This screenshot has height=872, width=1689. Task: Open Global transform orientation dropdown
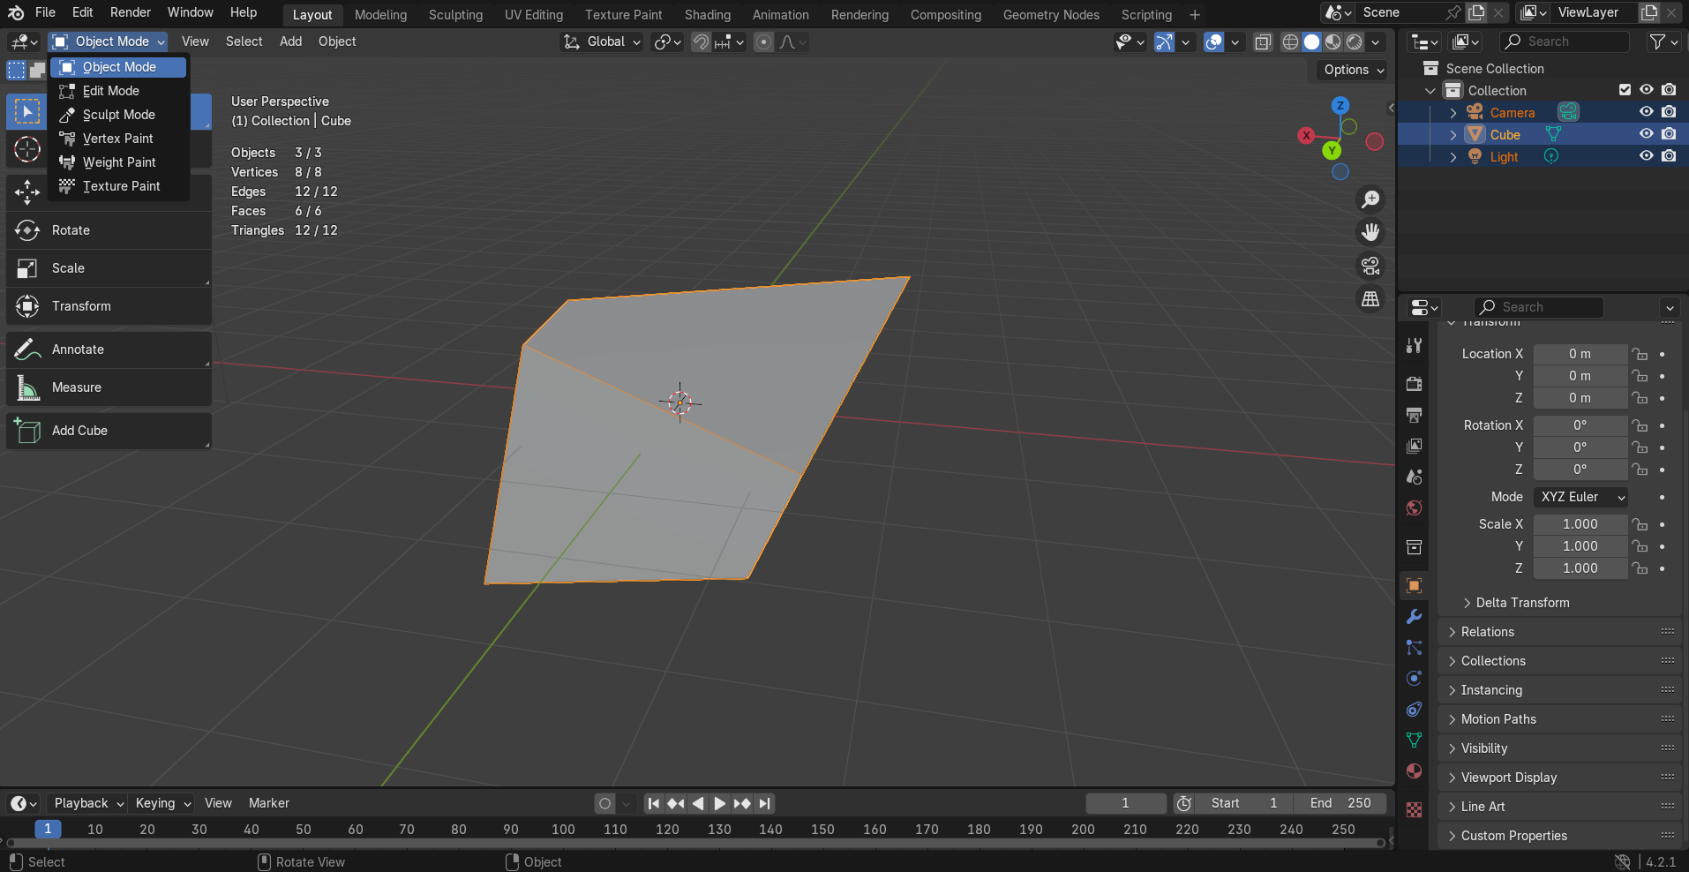pos(602,41)
